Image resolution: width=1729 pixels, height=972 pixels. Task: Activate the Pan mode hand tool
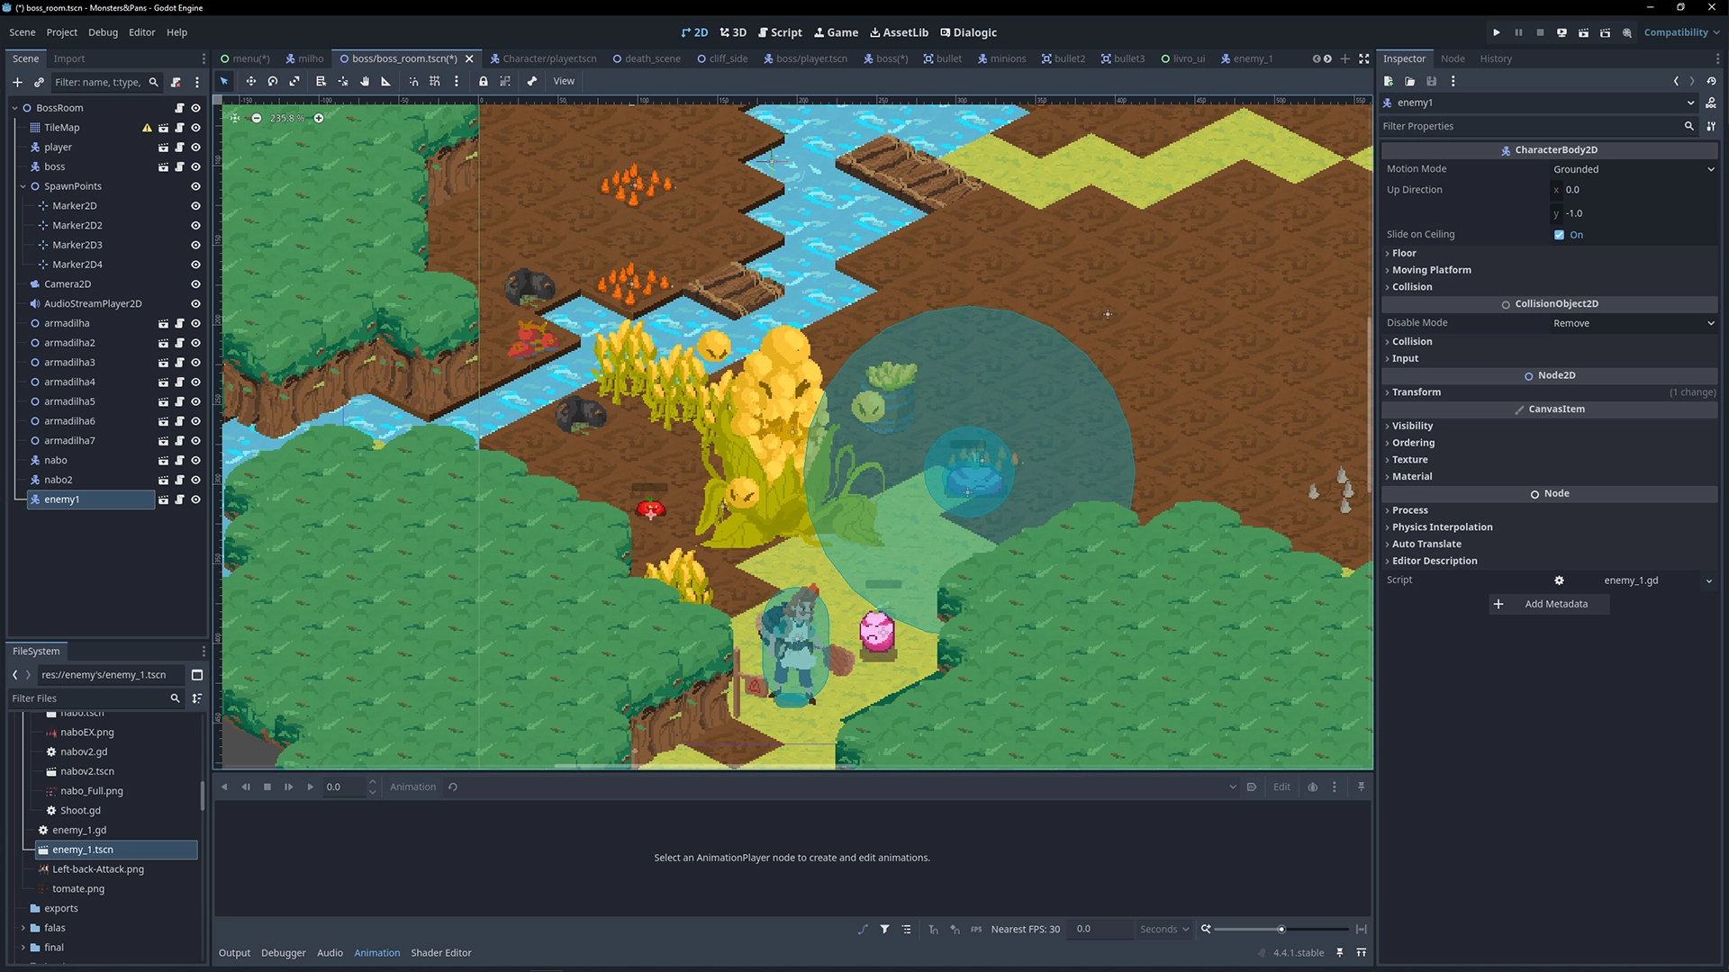coord(365,81)
